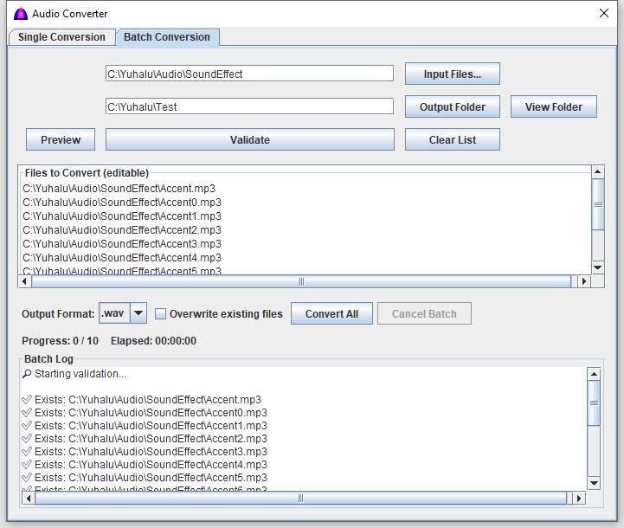Click file list scroll right arrow
Image resolution: width=624 pixels, height=528 pixels.
click(x=584, y=281)
